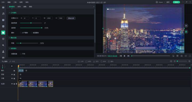
Task: Click the green total duration 00:01:00.00 link
Action: pyautogui.click(x=113, y=56)
